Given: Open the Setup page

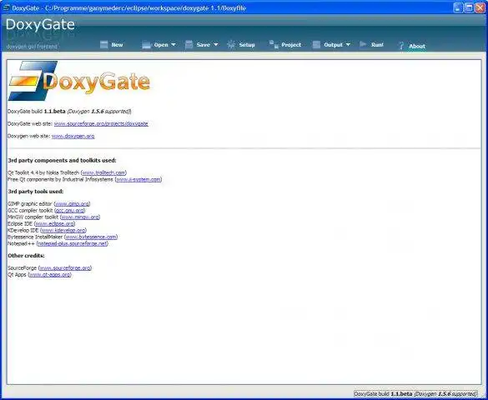Looking at the screenshot, I should click(247, 45).
